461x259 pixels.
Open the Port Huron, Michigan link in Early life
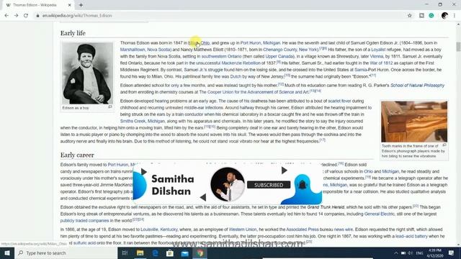[260, 43]
